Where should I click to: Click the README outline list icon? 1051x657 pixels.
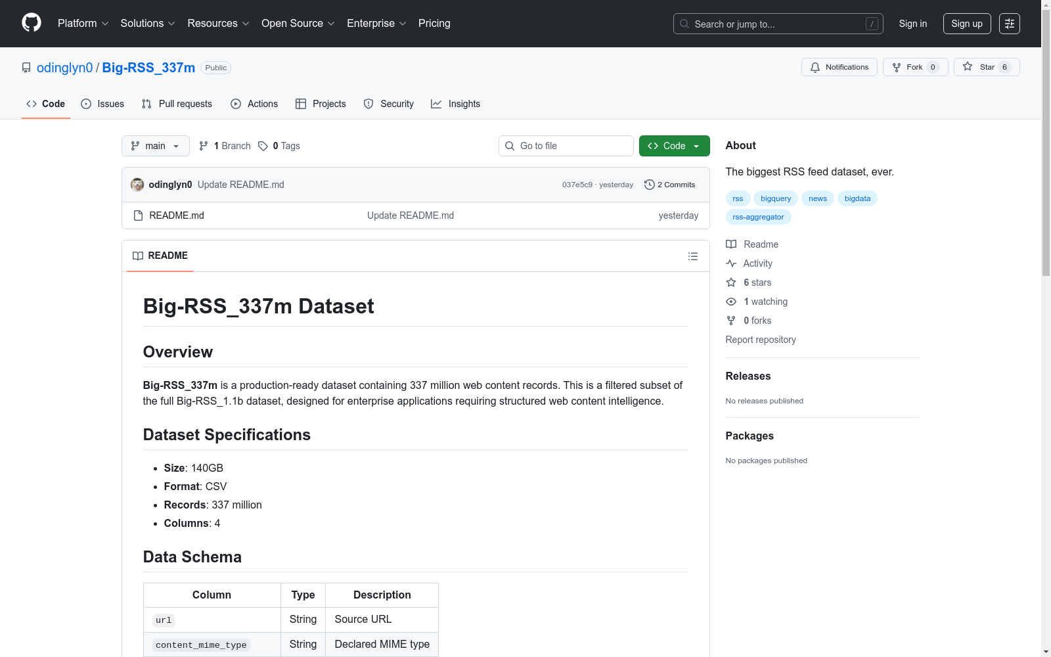click(692, 256)
